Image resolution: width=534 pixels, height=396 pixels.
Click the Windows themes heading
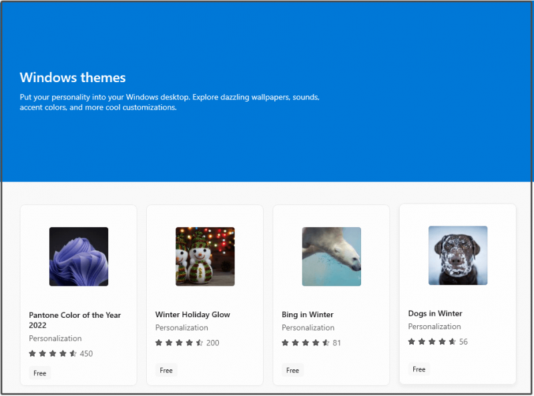pos(73,77)
